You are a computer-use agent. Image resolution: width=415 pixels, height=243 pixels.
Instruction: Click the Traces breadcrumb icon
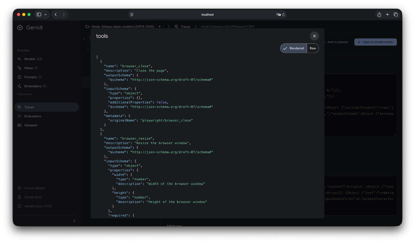click(177, 27)
